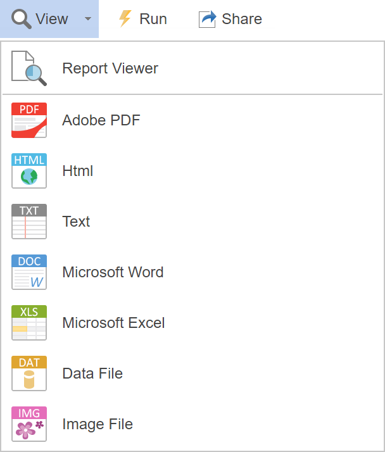Select the Html export option
This screenshot has height=452, width=385.
78,171
